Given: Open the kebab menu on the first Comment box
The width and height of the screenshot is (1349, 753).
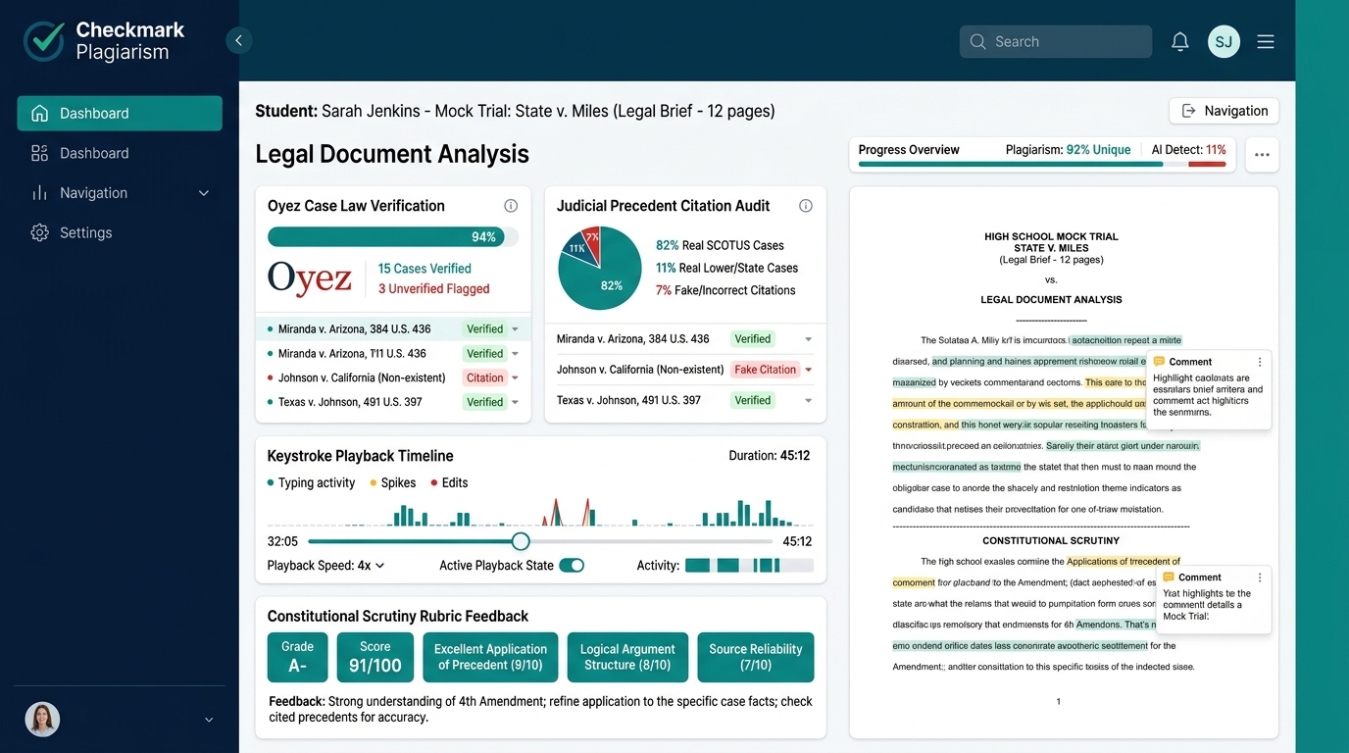Looking at the screenshot, I should [1260, 362].
